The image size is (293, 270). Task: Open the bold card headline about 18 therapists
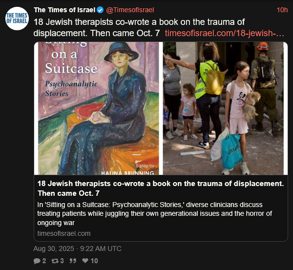click(161, 188)
